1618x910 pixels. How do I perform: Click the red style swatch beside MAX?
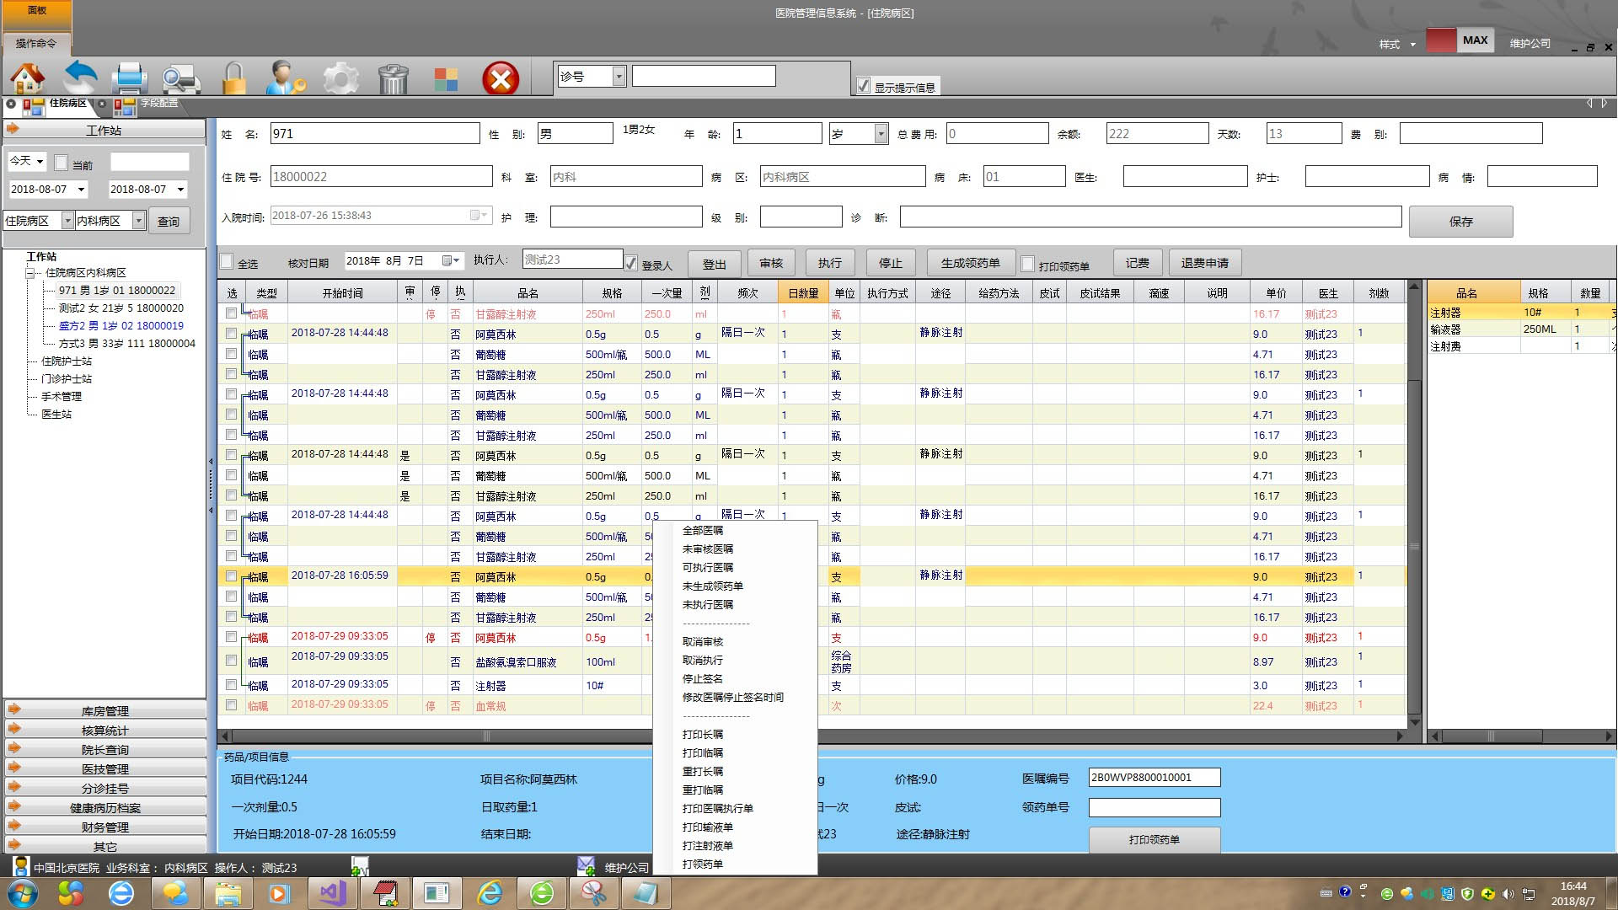1441,40
